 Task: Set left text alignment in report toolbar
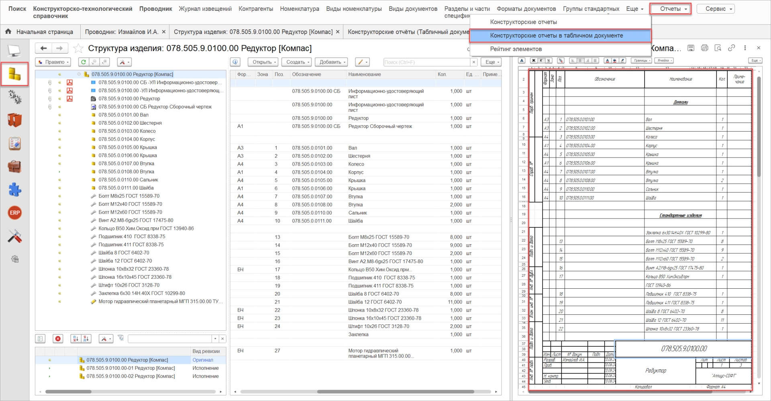573,61
